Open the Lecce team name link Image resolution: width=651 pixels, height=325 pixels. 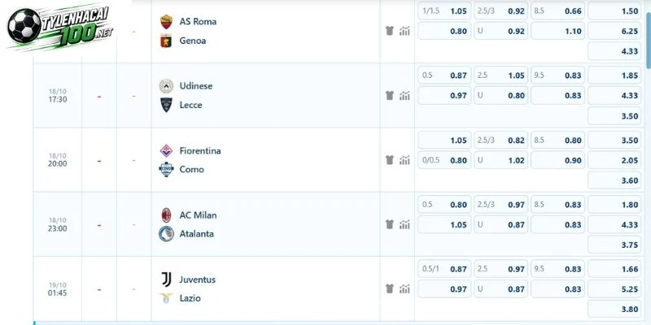click(190, 105)
